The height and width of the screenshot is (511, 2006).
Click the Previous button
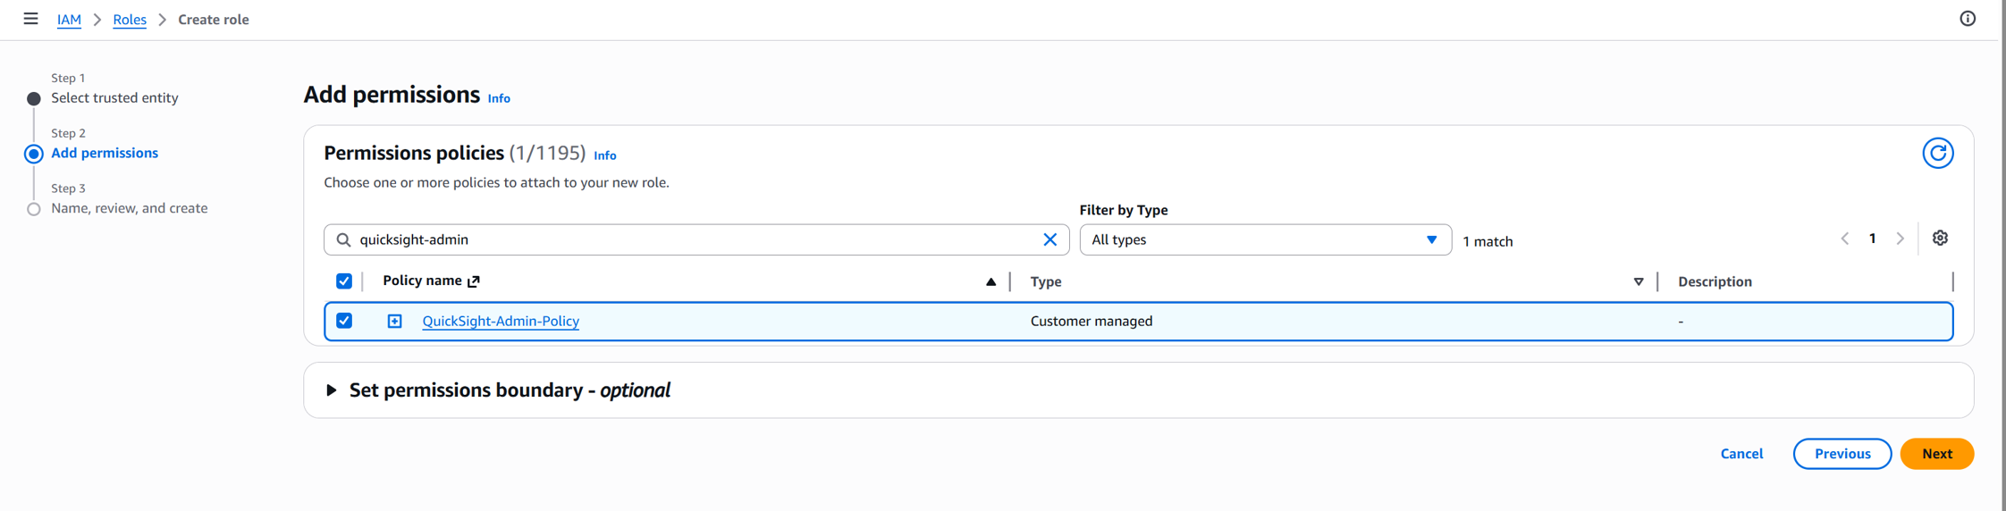coord(1842,454)
